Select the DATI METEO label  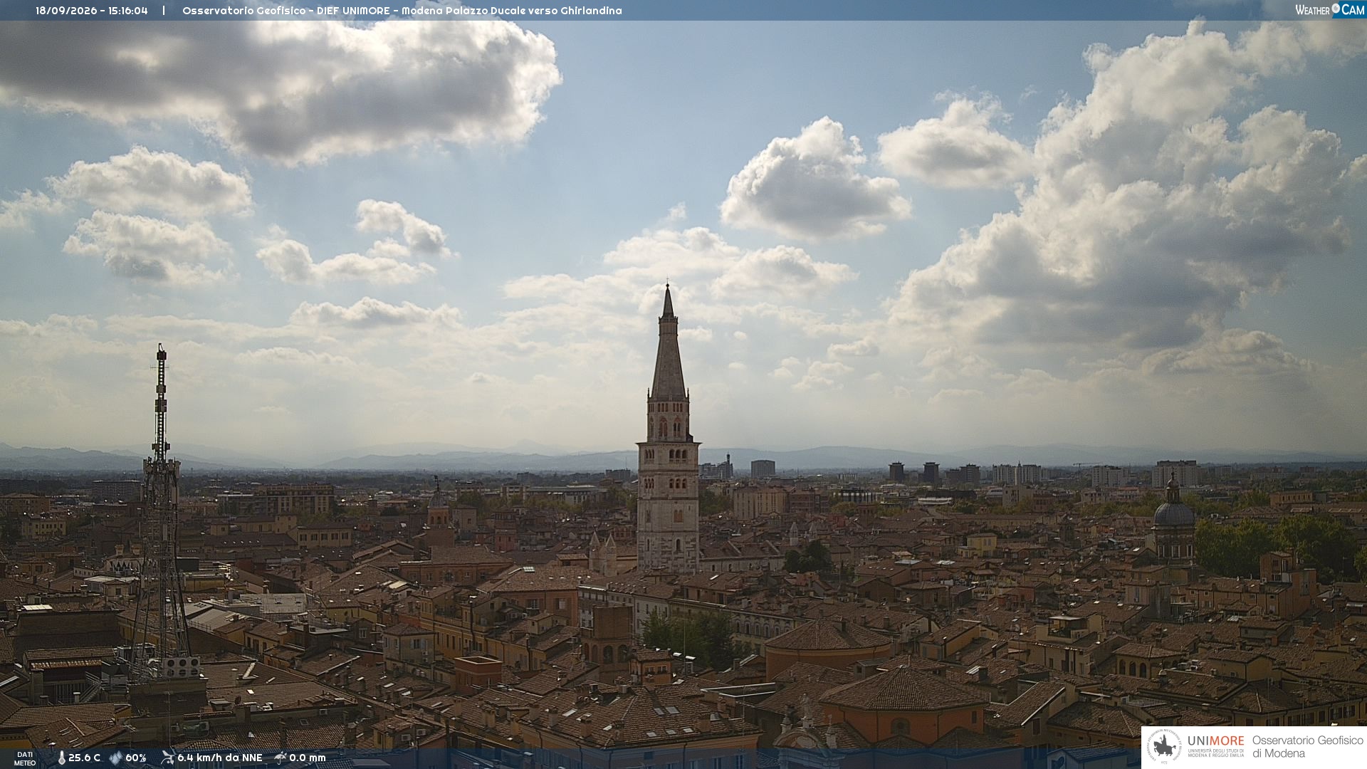[x=25, y=758]
